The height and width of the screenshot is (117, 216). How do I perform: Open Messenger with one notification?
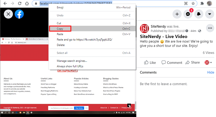[x=188, y=14]
